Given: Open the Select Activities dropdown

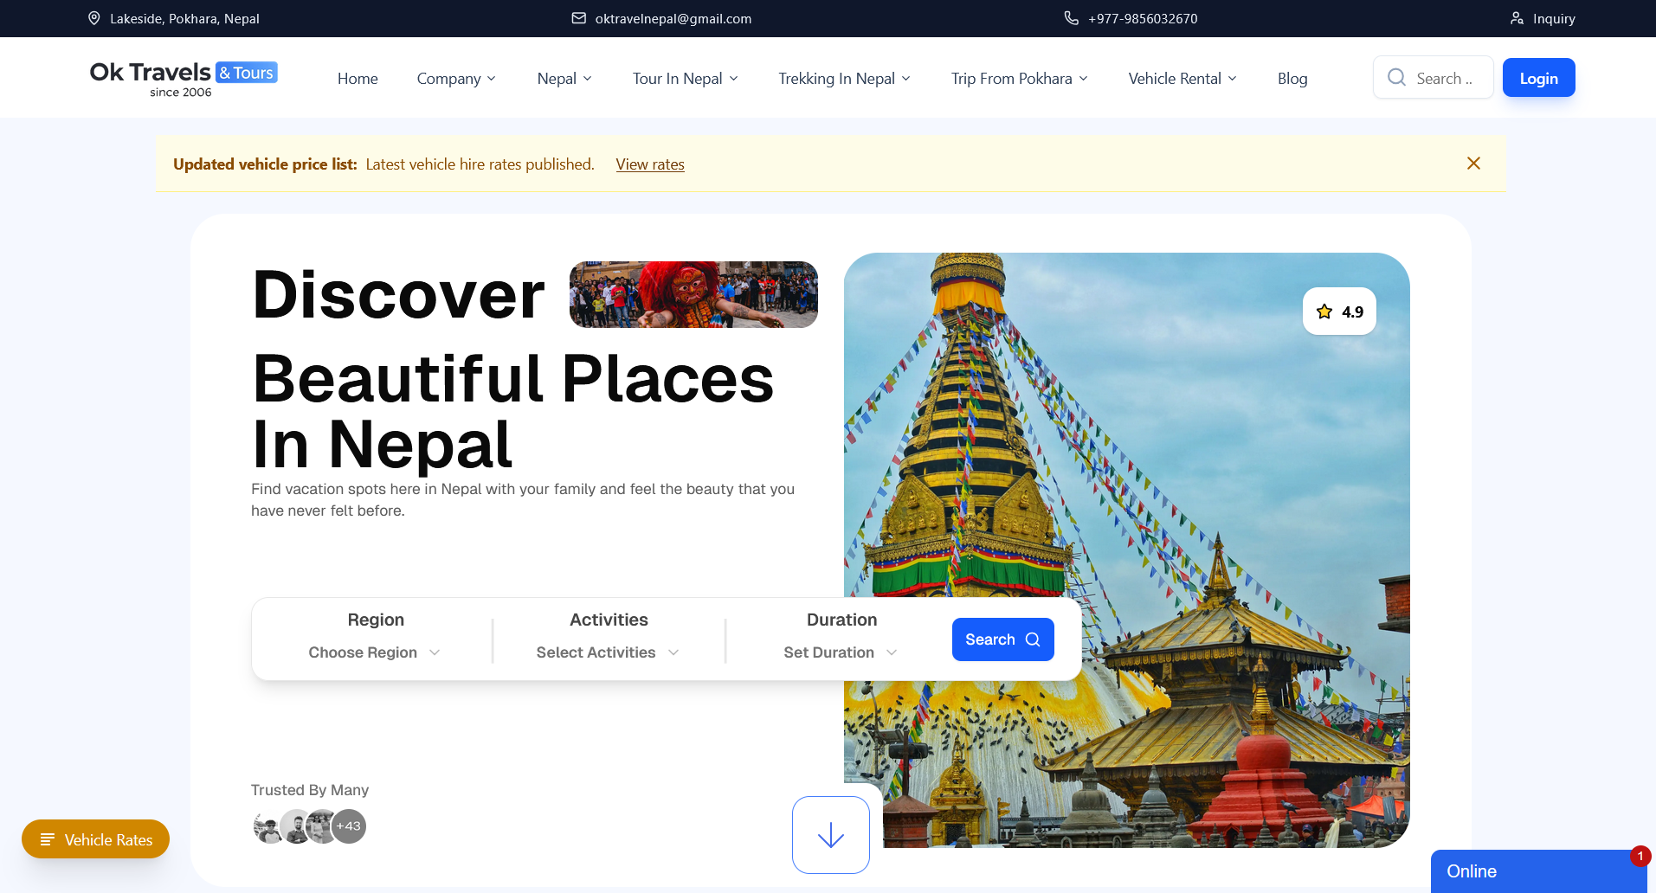Looking at the screenshot, I should (607, 652).
